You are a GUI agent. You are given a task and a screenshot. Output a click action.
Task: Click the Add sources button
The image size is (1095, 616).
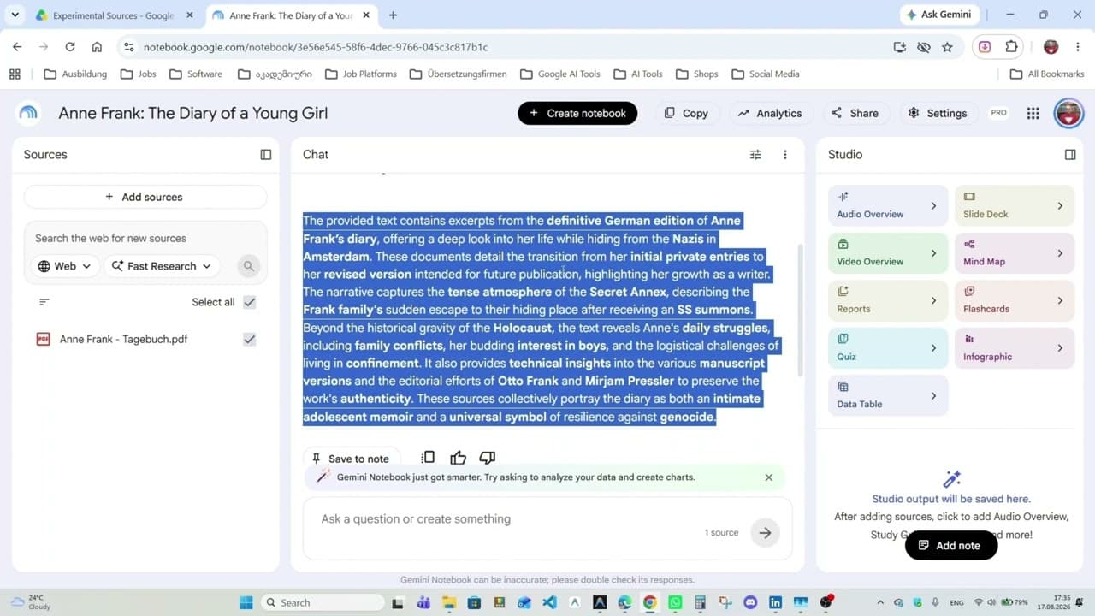(145, 197)
